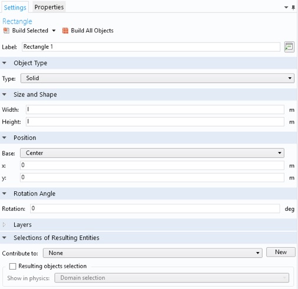This screenshot has width=298, height=289.
Task: Click the Width input field
Action: [155, 109]
